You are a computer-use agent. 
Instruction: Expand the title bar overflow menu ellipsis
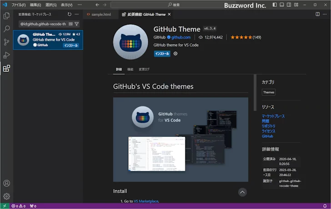point(80,5)
